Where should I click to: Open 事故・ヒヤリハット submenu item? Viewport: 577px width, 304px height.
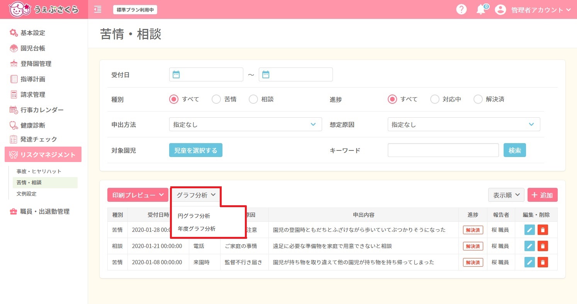click(x=39, y=171)
